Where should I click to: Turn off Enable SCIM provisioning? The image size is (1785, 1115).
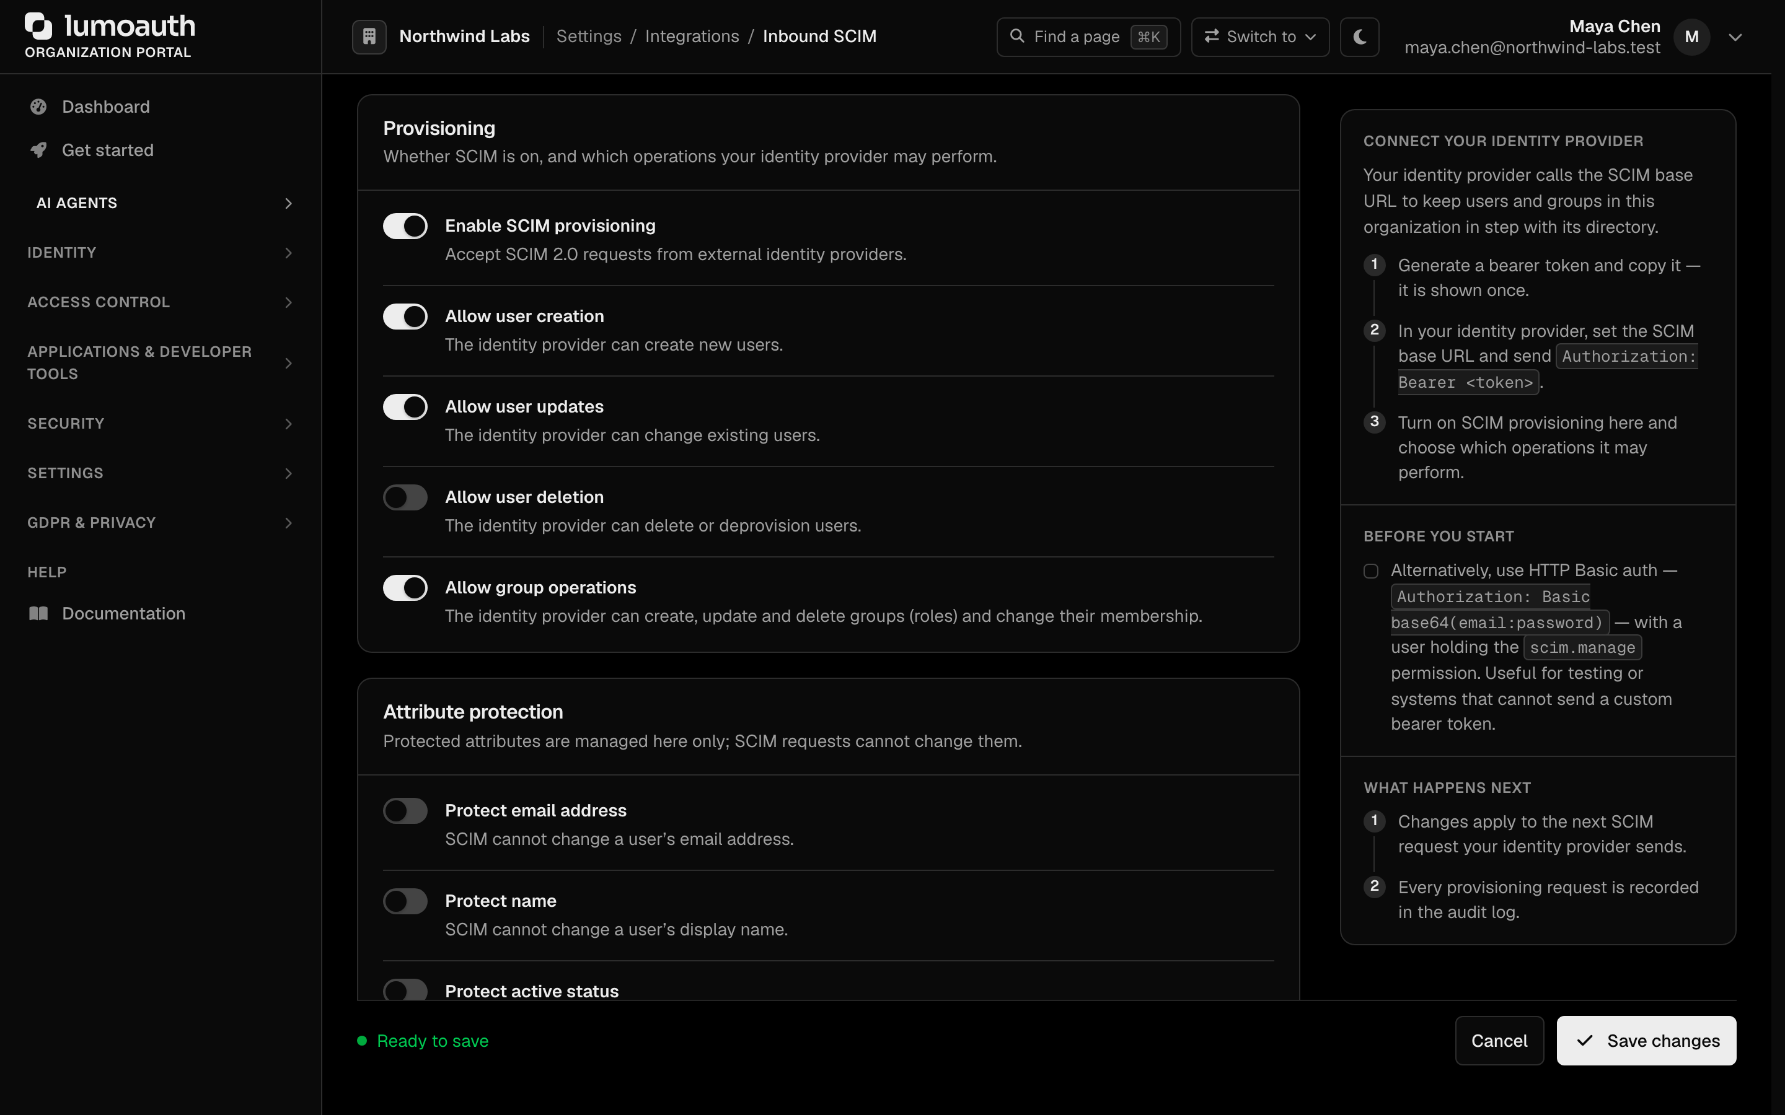[405, 226]
